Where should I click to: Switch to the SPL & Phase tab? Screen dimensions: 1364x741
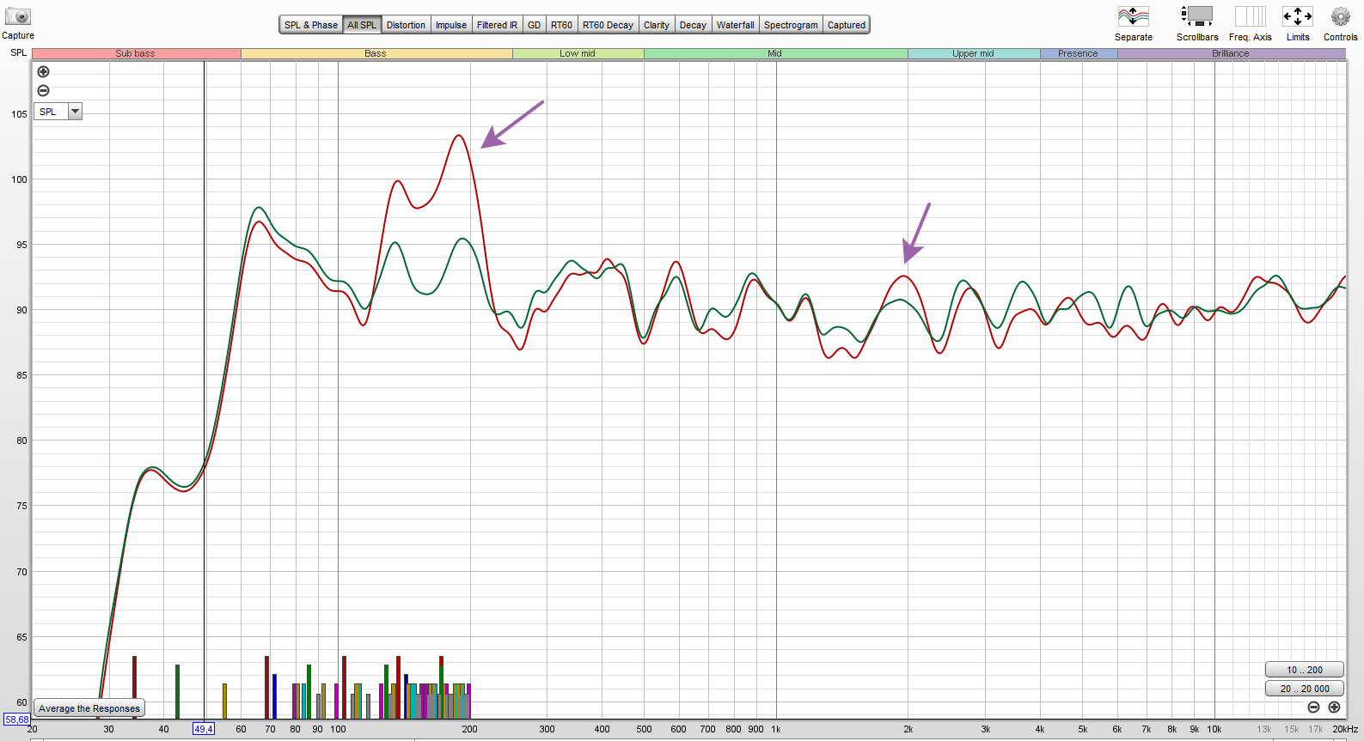(311, 25)
